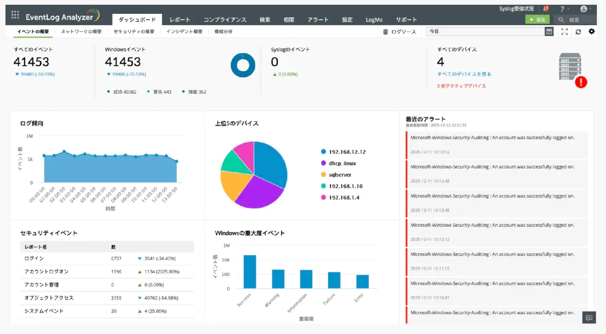Click the ログソース button
Image resolution: width=606 pixels, height=334 pixels.
click(x=400, y=32)
